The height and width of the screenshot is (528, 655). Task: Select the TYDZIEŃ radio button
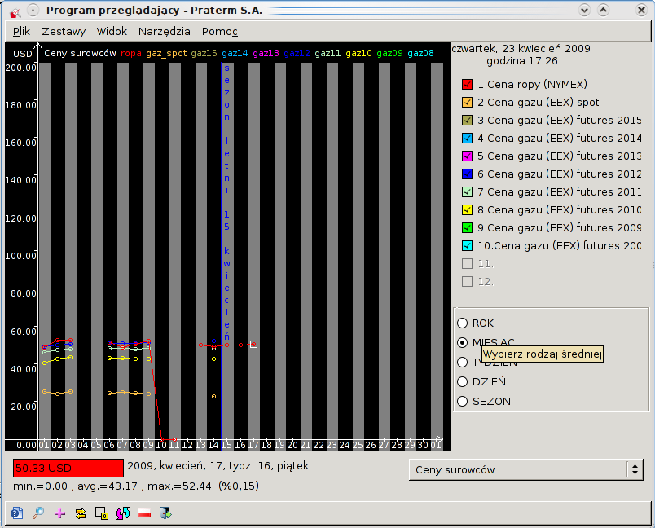coord(463,362)
